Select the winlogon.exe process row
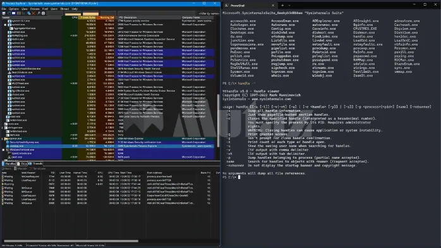Viewport: 441px width, 248px height. (x=108, y=128)
